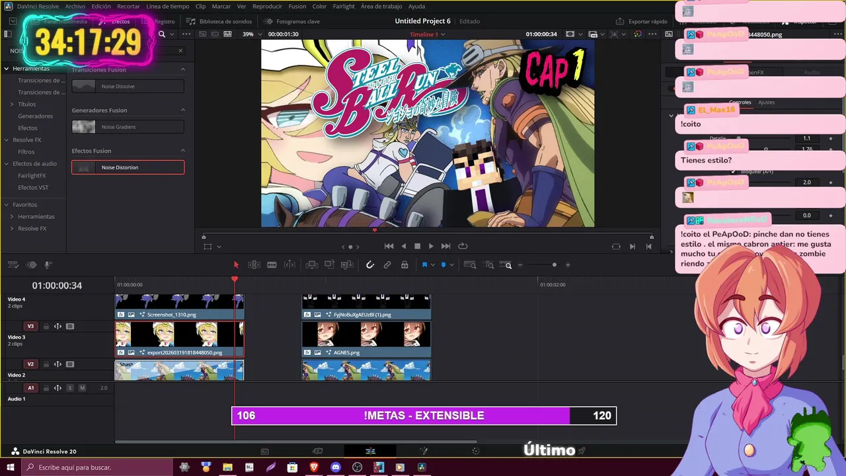The width and height of the screenshot is (846, 476).
Task: Open the Fotogramas clave panel
Action: 292,21
